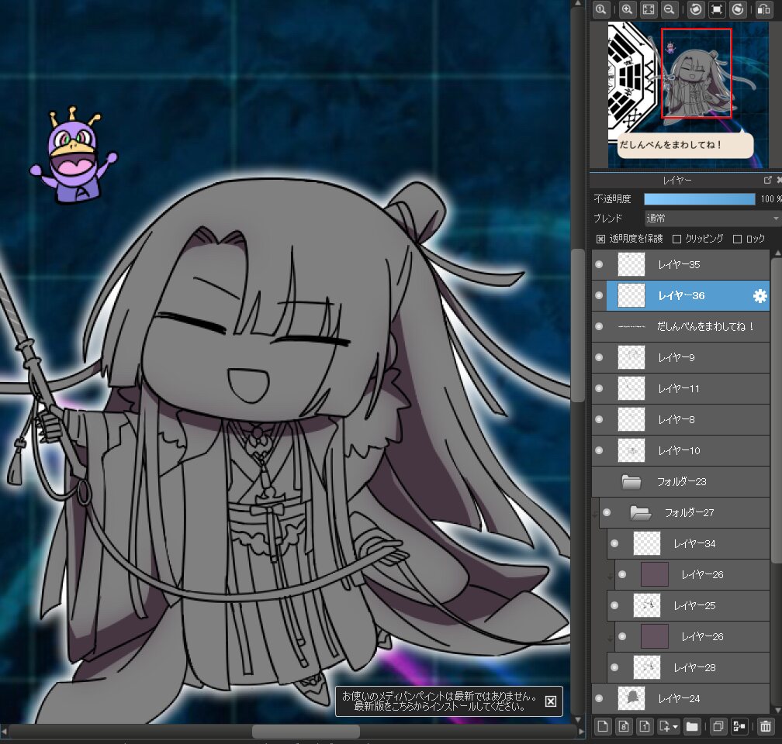The width and height of the screenshot is (782, 744).
Task: Open the add special layer dropdown
Action: coord(668,726)
